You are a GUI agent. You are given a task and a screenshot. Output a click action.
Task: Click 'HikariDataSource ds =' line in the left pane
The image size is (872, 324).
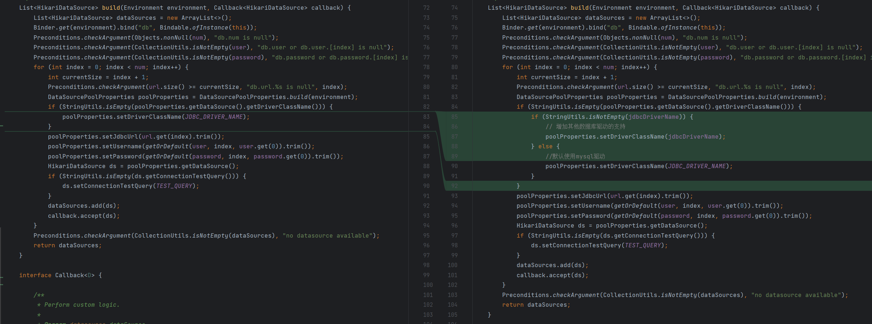pos(143,166)
